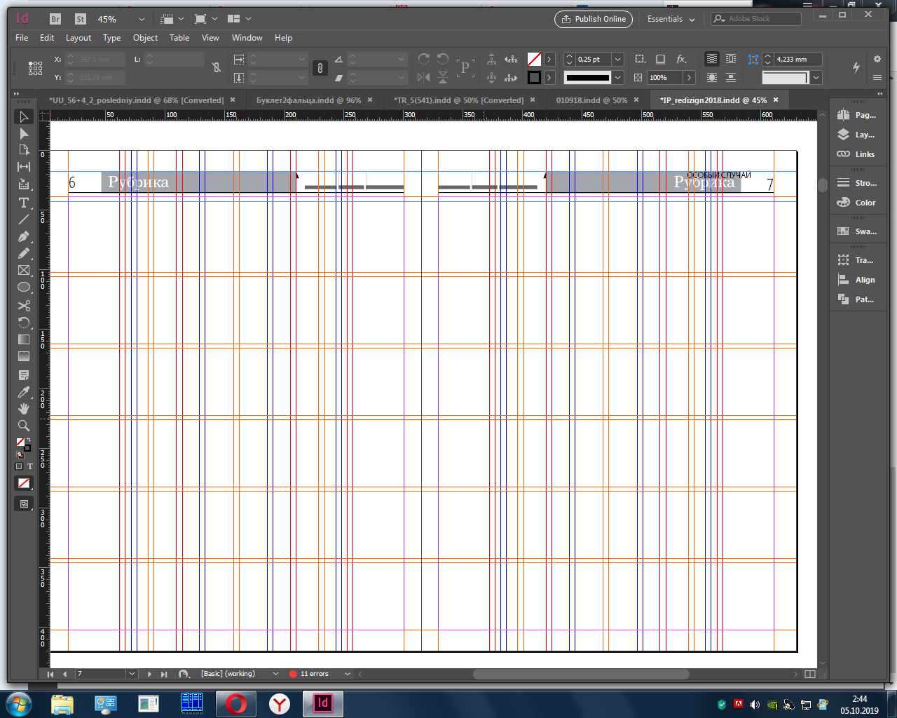This screenshot has width=897, height=718.
Task: Select the Gradient Swatch tool
Action: pos(24,339)
